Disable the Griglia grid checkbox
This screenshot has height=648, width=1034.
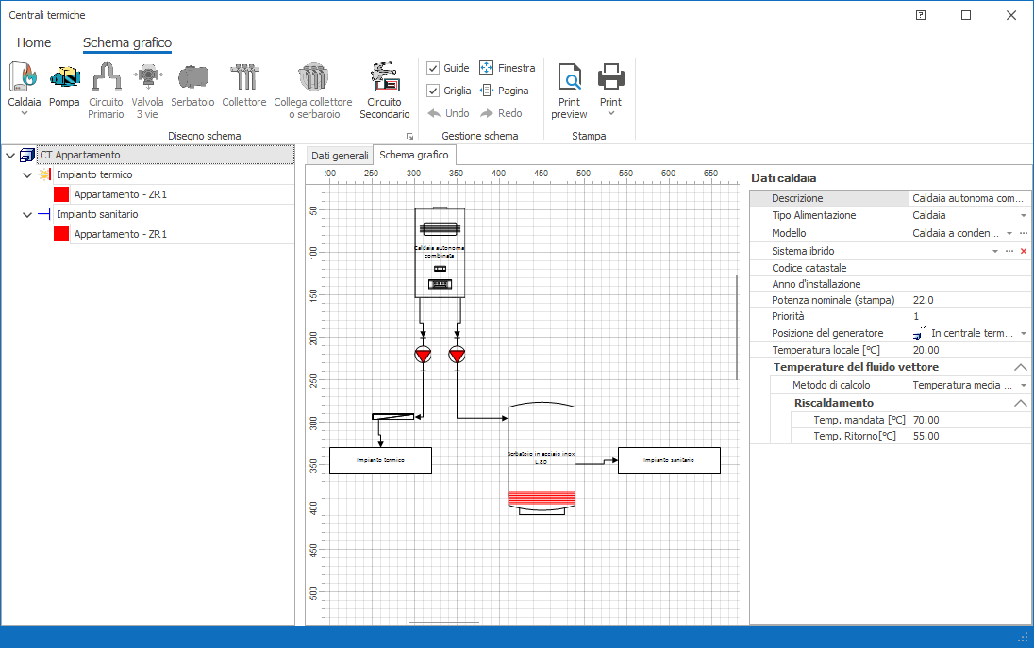click(x=433, y=91)
